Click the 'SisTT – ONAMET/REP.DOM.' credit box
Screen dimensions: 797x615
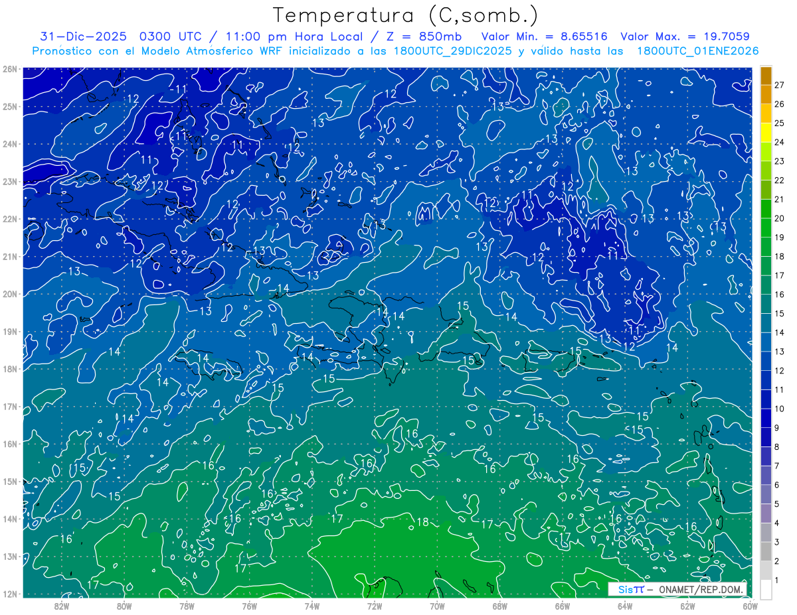pyautogui.click(x=677, y=589)
